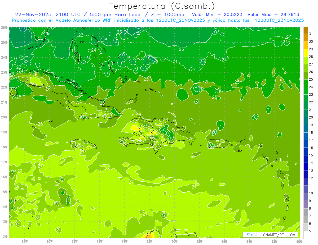
Task: Click the '23N' latitude axis label
Action: click(x=4, y=72)
